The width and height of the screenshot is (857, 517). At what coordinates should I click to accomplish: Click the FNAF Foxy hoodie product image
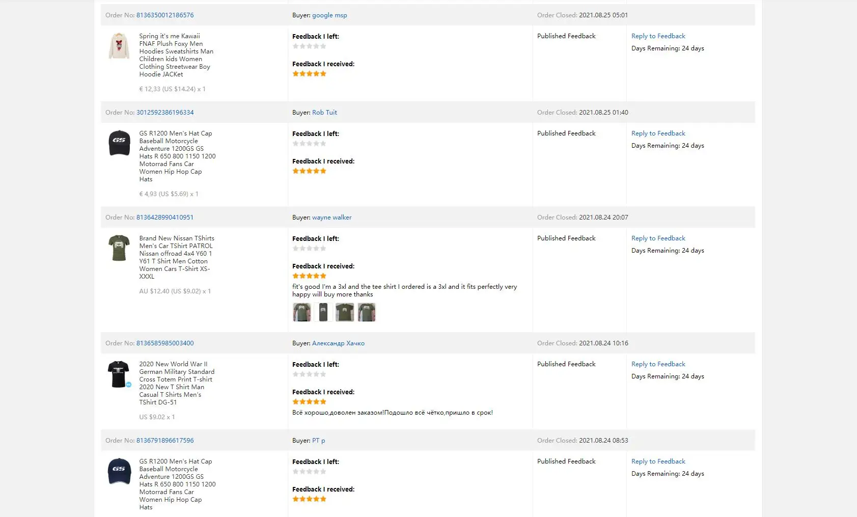[119, 46]
